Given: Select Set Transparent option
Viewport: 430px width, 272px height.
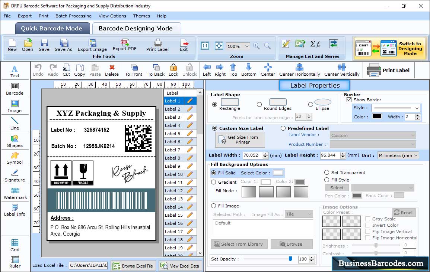Looking at the screenshot, I should [x=327, y=173].
